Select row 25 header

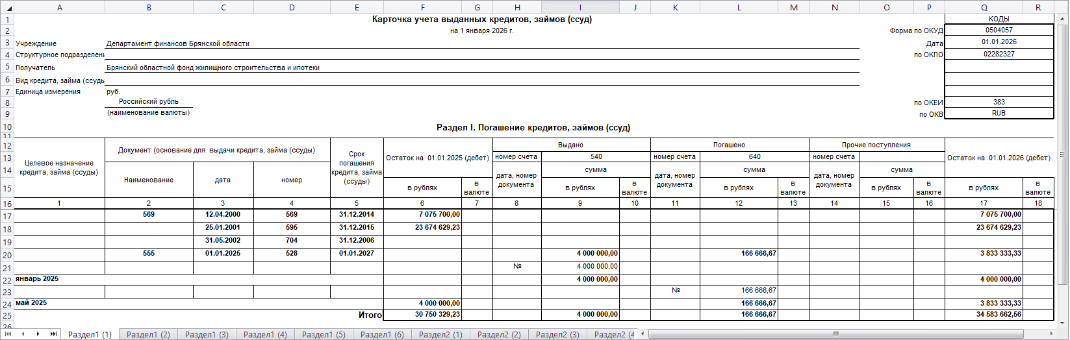click(x=7, y=315)
